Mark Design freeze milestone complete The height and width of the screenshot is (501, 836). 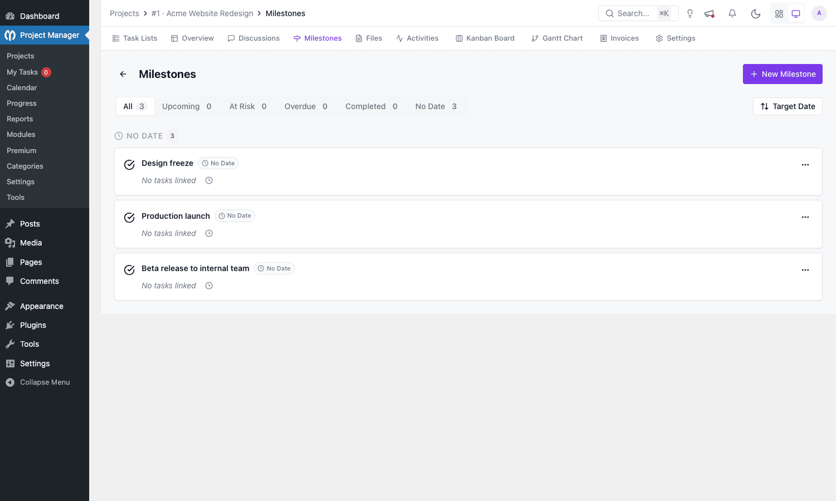click(x=129, y=165)
